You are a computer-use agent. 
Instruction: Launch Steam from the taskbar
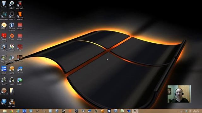(63, 111)
